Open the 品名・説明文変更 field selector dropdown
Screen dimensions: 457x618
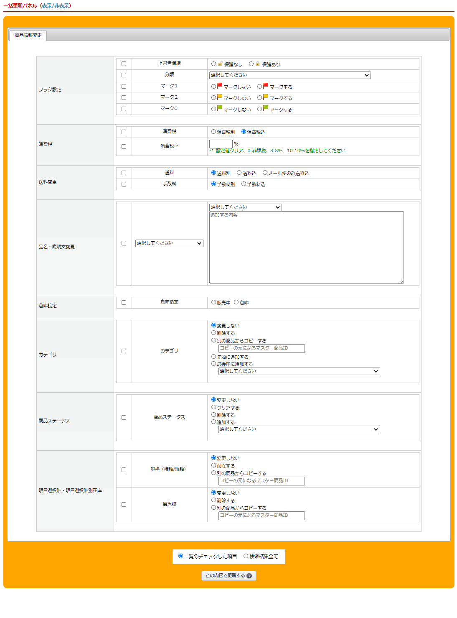[169, 243]
